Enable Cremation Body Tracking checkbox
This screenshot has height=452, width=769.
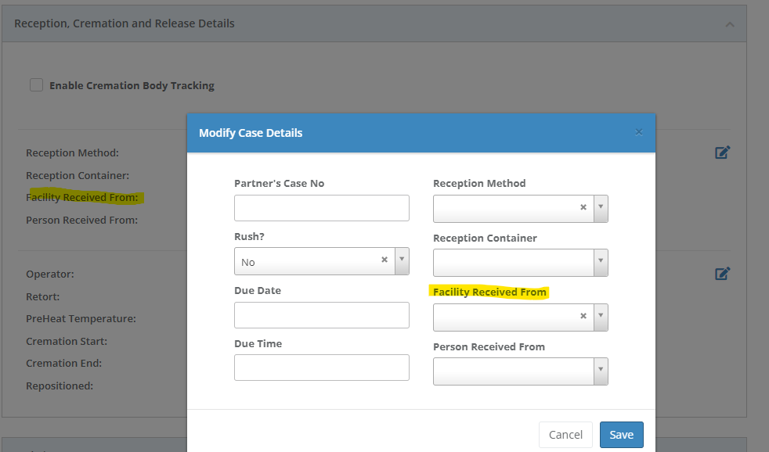[37, 85]
